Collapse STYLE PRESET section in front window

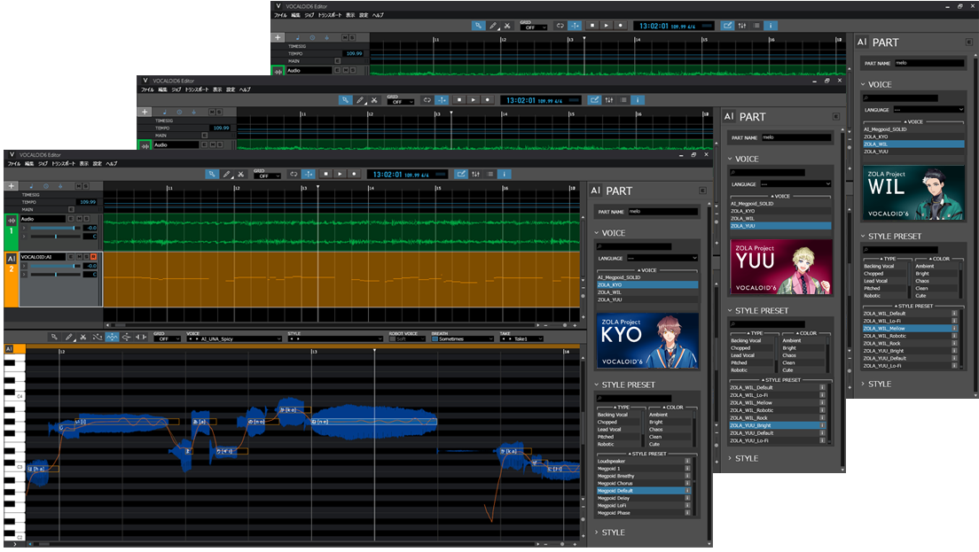click(597, 385)
